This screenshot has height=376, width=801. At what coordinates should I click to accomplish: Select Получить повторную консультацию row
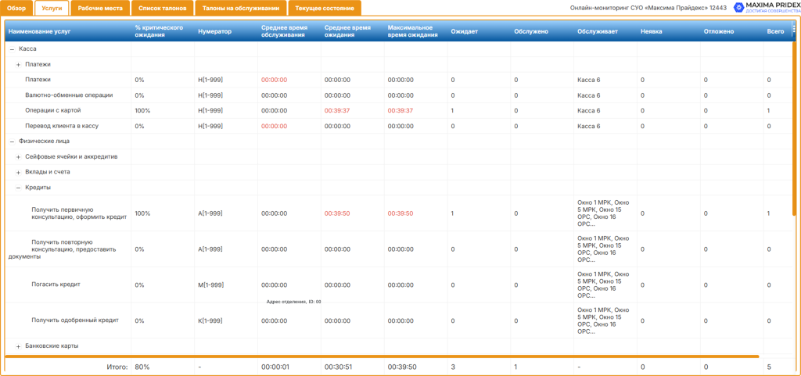click(398, 249)
